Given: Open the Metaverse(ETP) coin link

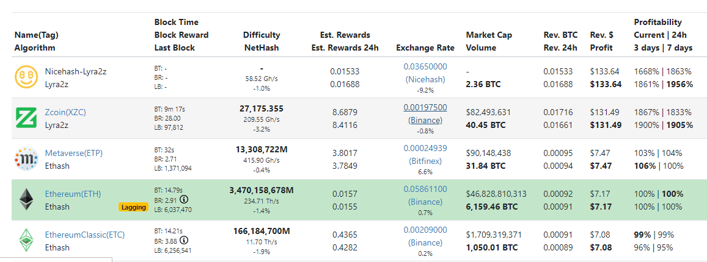Looking at the screenshot, I should coord(73,153).
